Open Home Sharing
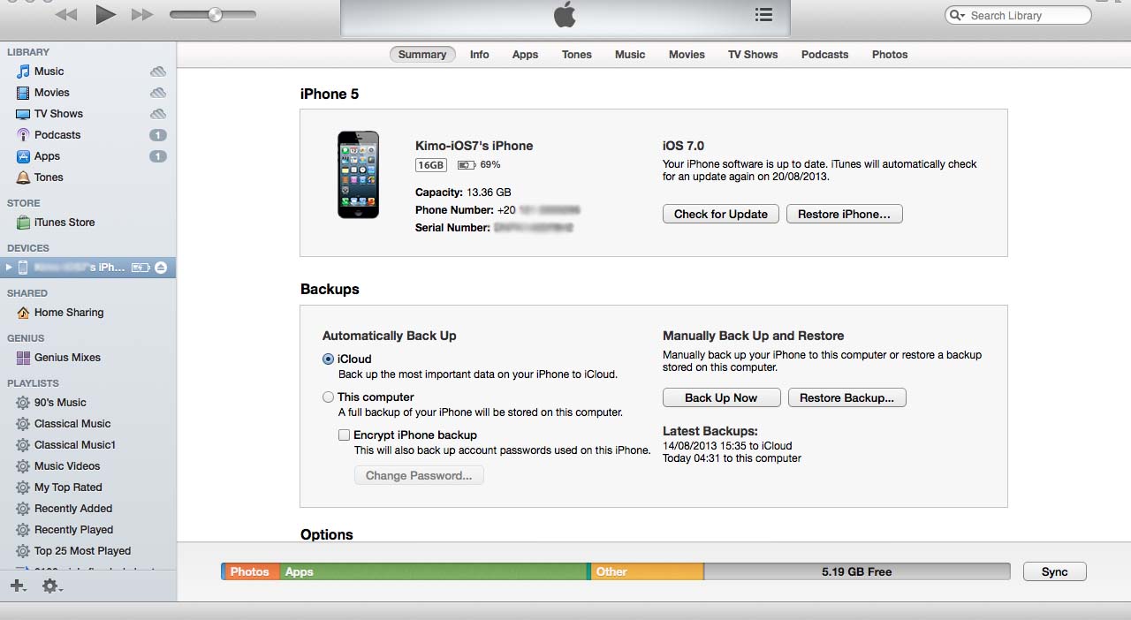 point(68,313)
